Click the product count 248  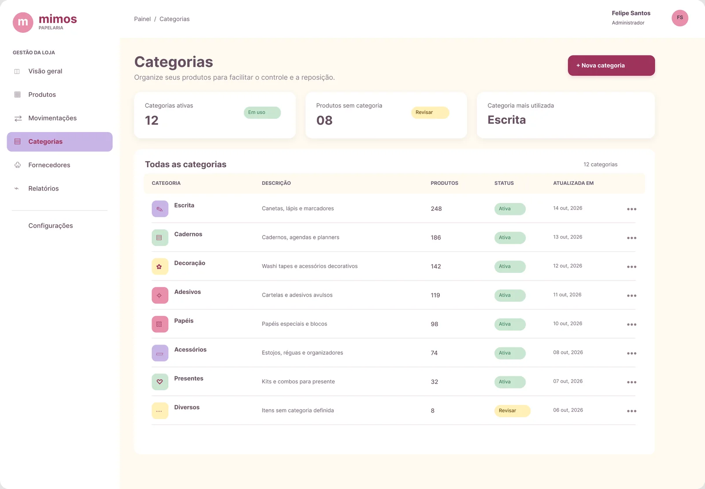click(x=436, y=209)
